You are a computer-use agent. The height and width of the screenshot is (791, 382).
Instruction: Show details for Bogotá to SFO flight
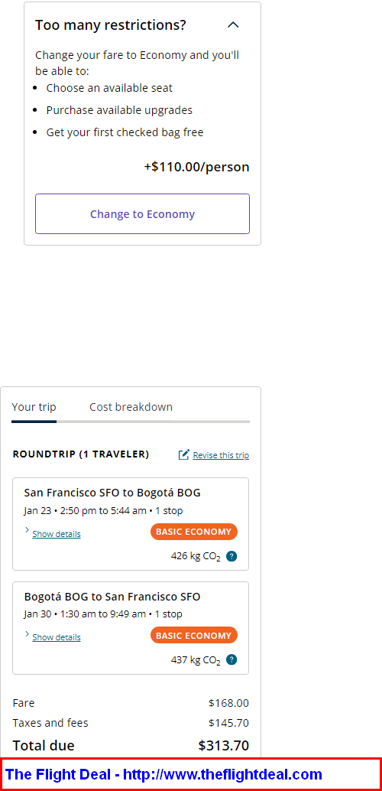pyautogui.click(x=57, y=637)
